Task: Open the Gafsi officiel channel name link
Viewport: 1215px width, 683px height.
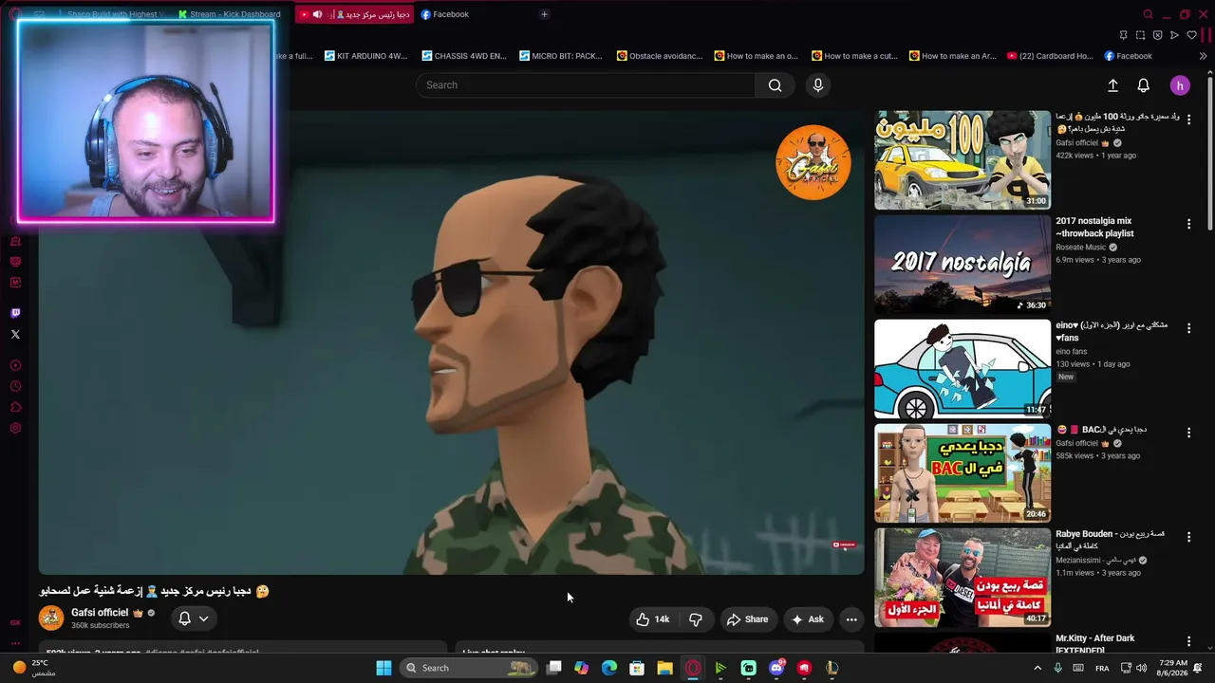Action: 100,613
